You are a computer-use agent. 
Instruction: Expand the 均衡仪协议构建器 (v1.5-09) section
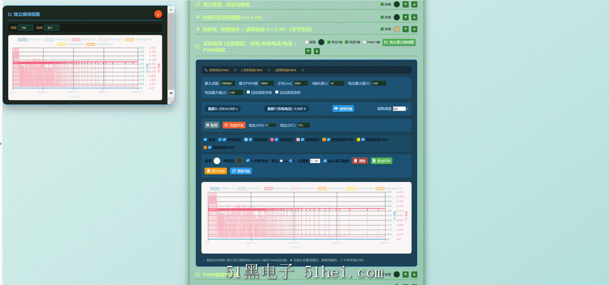pyautogui.click(x=233, y=17)
